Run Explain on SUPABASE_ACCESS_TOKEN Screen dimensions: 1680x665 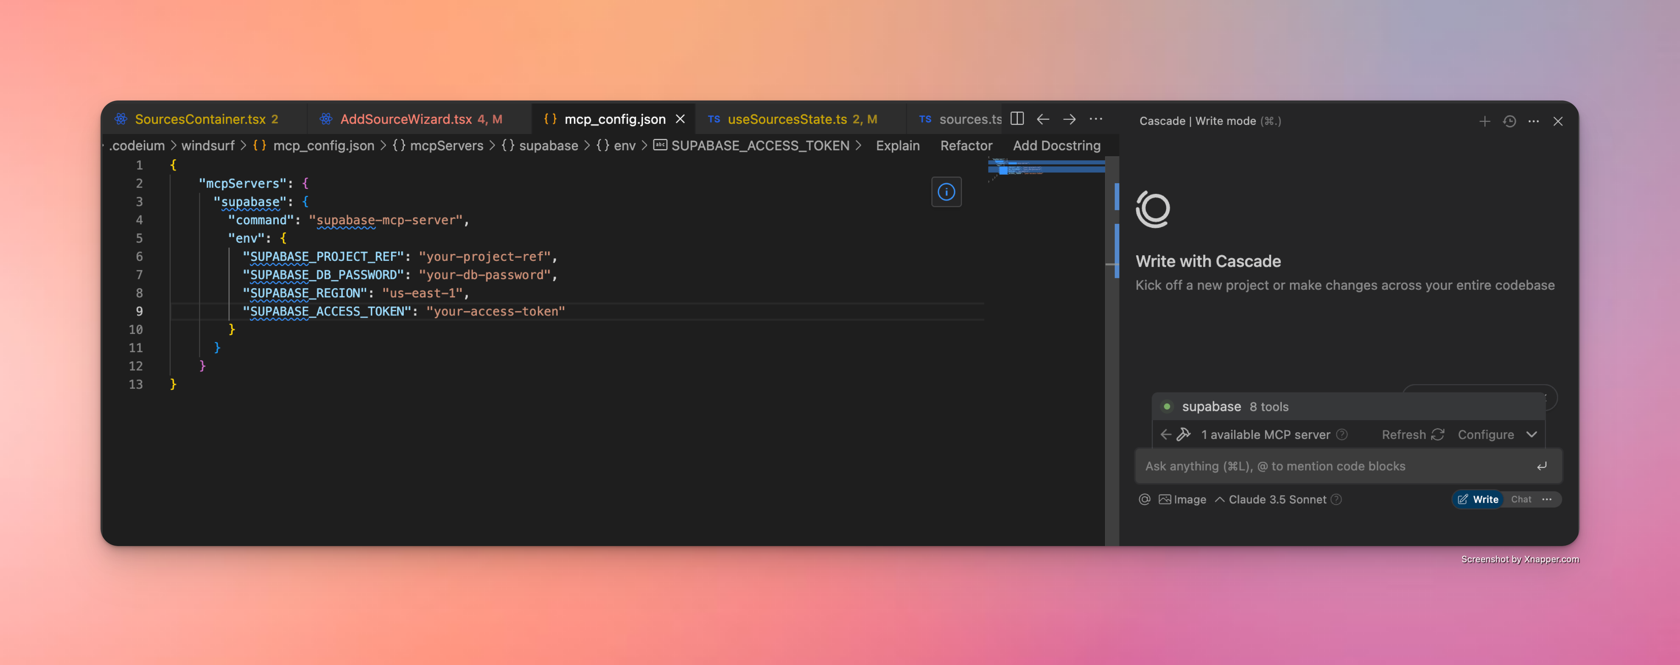click(898, 146)
